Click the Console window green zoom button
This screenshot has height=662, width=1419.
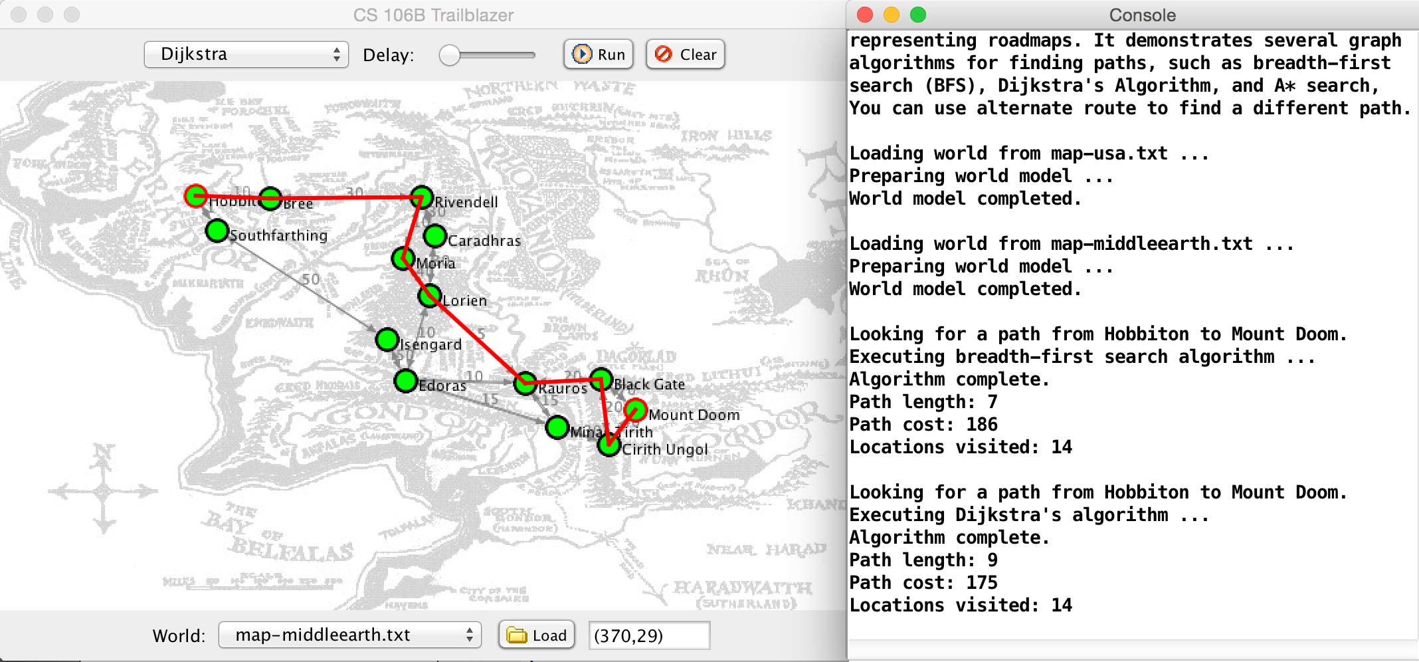pyautogui.click(x=918, y=15)
